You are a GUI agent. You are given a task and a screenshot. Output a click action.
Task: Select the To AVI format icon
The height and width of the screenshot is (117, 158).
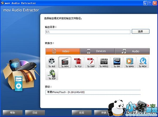pyautogui.click(x=52, y=62)
